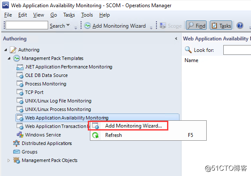This screenshot has height=176, width=251.
Task: Open the File menu
Action: tap(8, 15)
